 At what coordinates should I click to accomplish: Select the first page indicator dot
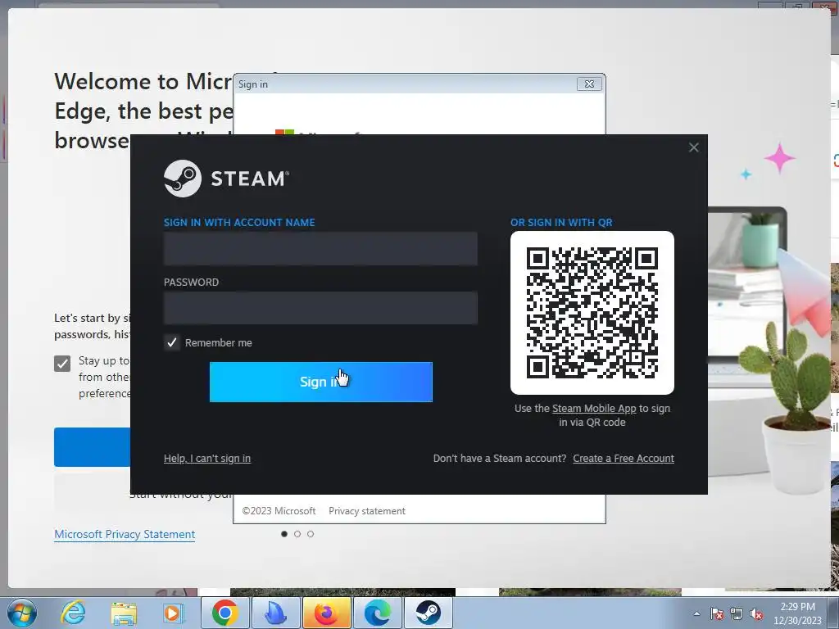(284, 534)
